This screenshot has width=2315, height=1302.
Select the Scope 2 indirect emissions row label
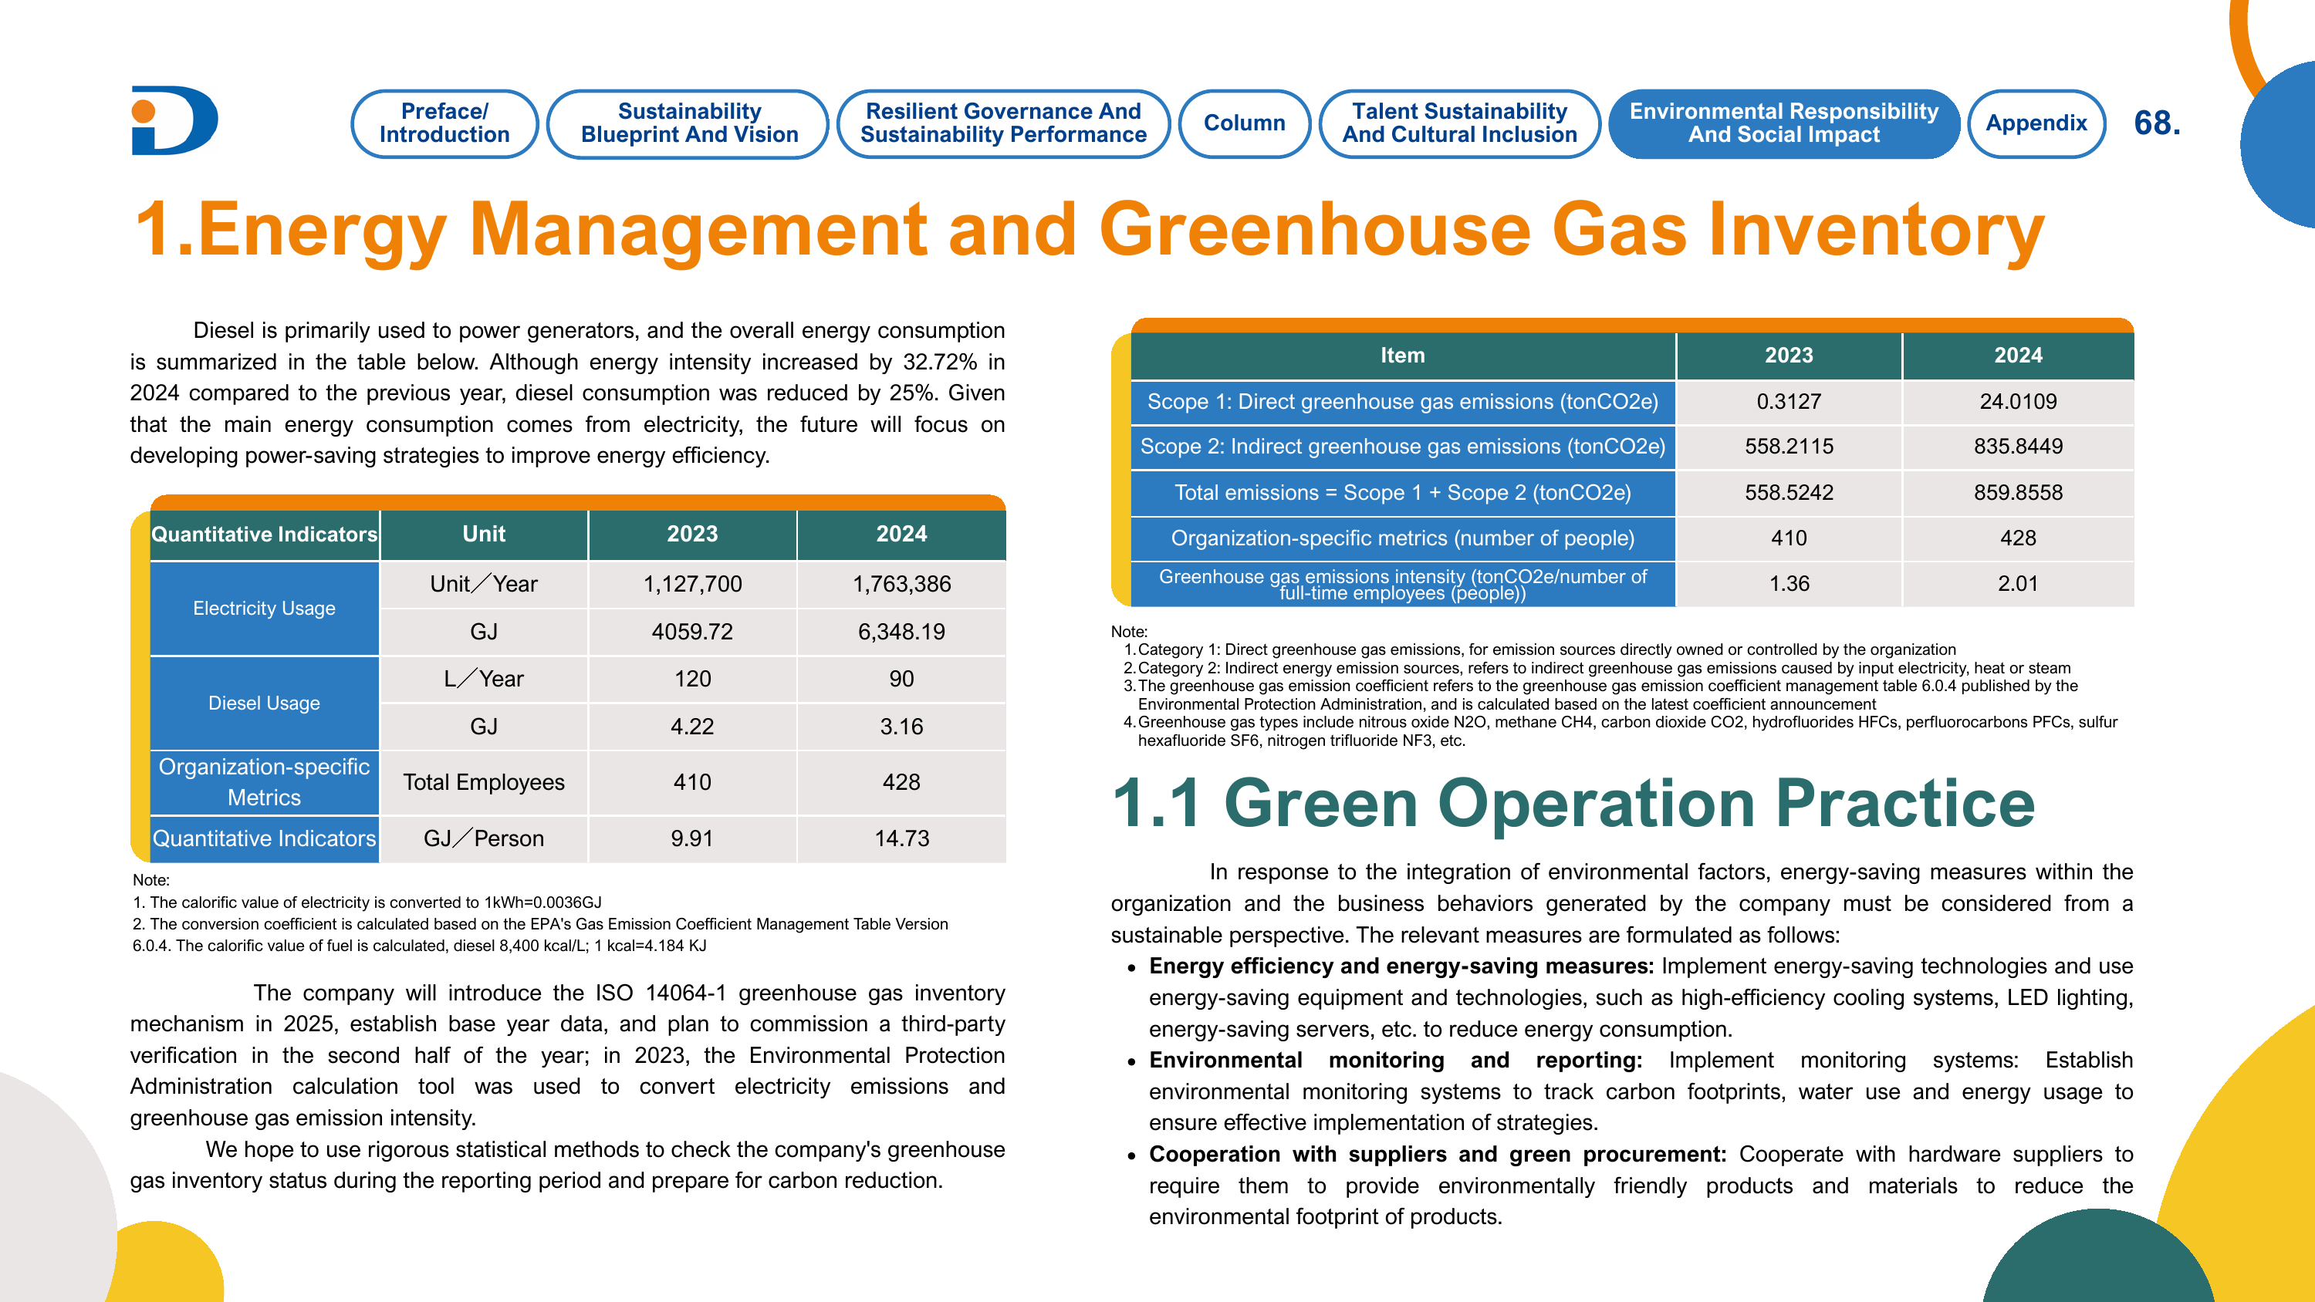(x=1402, y=447)
